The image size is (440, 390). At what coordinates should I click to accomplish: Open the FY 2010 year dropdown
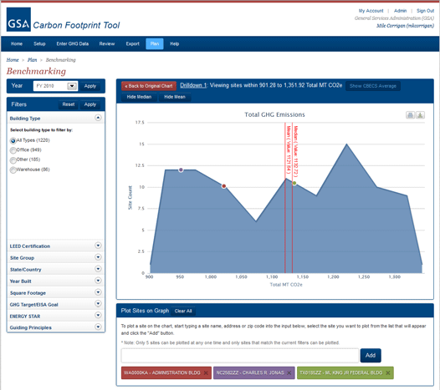[72, 86]
